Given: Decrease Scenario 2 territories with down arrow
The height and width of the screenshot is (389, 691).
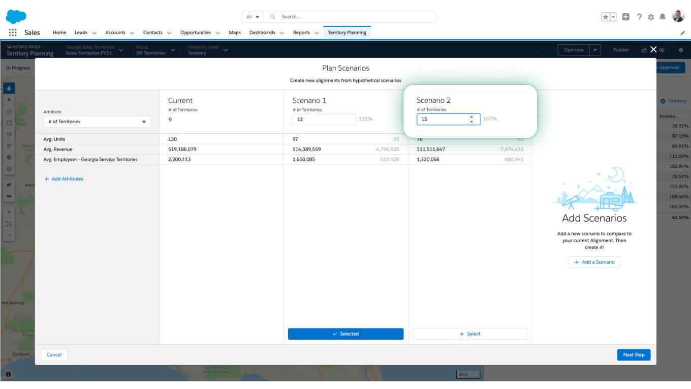Looking at the screenshot, I should click(472, 122).
